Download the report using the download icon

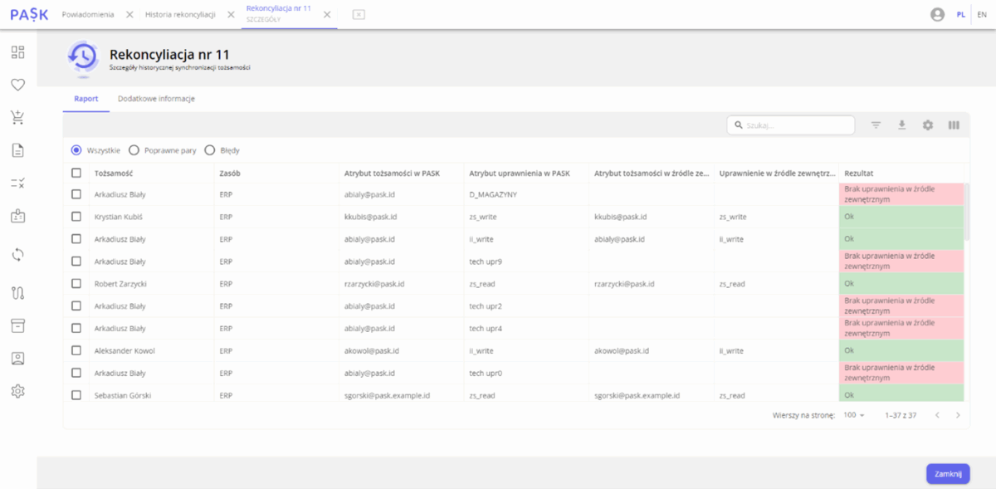(x=901, y=125)
